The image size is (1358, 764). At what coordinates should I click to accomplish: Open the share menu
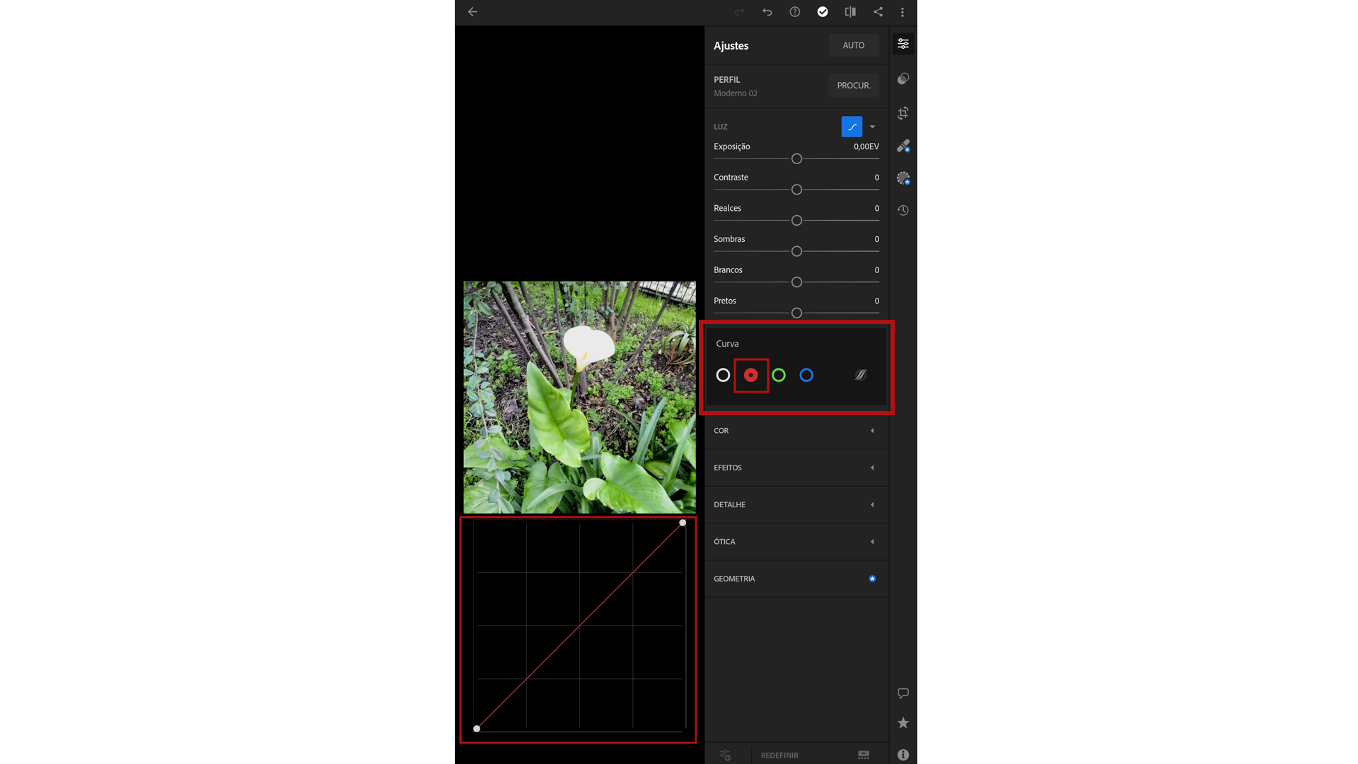878,12
